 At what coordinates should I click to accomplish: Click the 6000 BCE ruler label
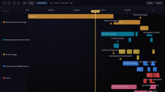pyautogui.click(x=77, y=10)
